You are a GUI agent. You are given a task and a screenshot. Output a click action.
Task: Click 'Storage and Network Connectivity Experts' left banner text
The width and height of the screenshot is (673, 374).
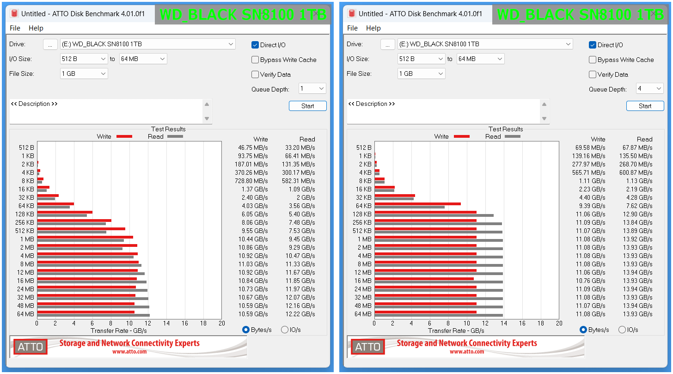point(129,343)
